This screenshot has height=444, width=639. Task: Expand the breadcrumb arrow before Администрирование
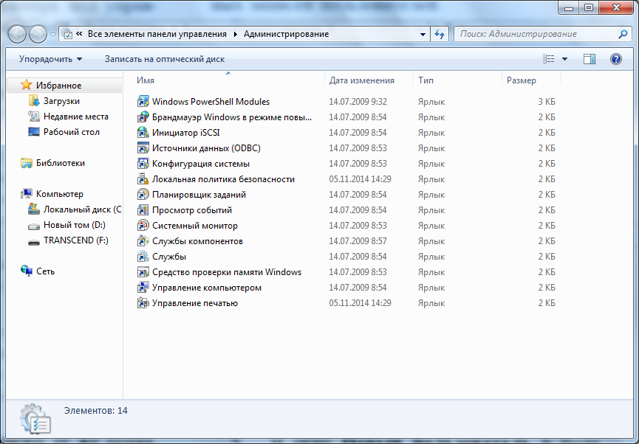[x=235, y=34]
